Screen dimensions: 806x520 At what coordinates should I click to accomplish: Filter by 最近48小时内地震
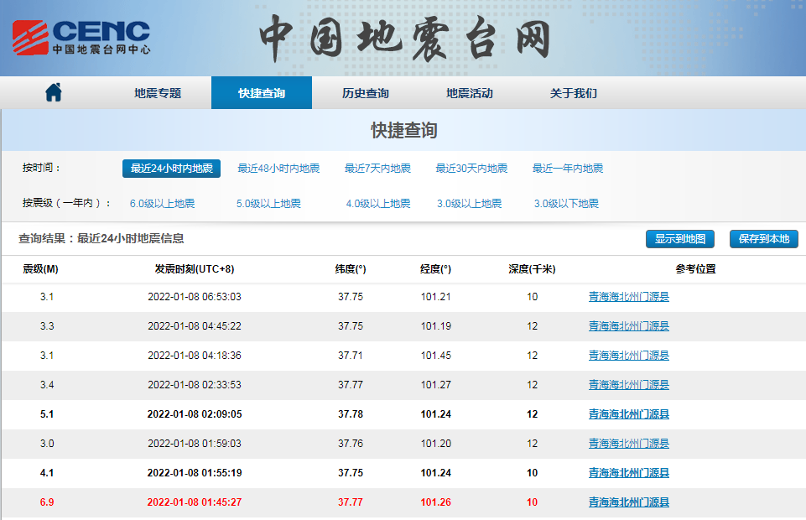coord(278,168)
